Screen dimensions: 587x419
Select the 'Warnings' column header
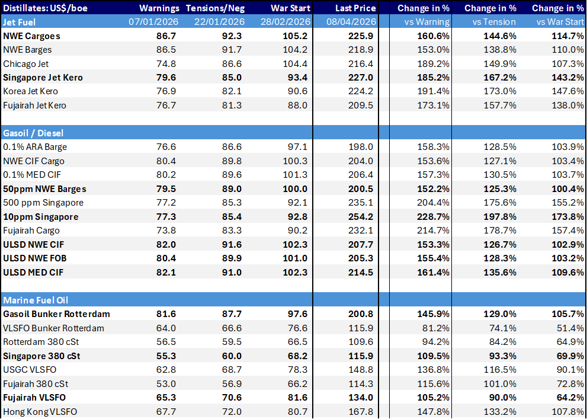[x=159, y=8]
